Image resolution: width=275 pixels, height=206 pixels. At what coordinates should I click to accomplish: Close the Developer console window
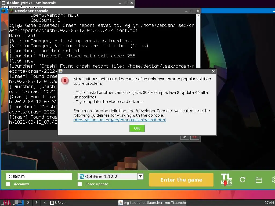198,11
